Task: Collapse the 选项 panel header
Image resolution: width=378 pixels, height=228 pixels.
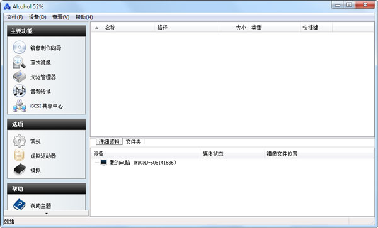Action: [46, 124]
